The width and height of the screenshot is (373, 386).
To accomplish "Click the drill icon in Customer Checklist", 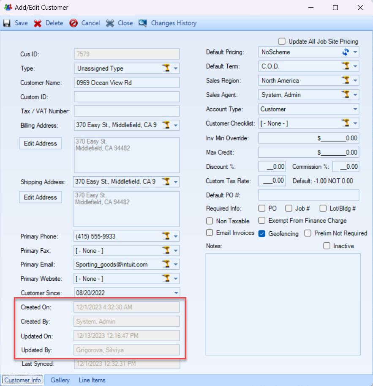I will [346, 123].
